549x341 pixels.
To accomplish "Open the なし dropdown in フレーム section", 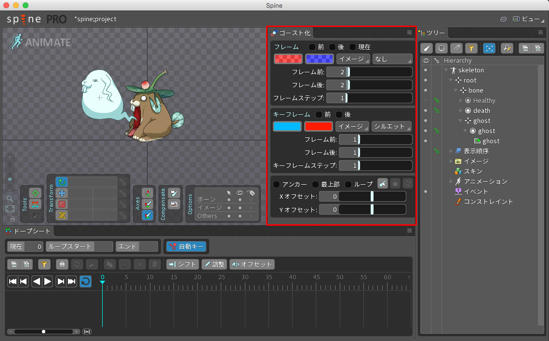I will coord(392,59).
